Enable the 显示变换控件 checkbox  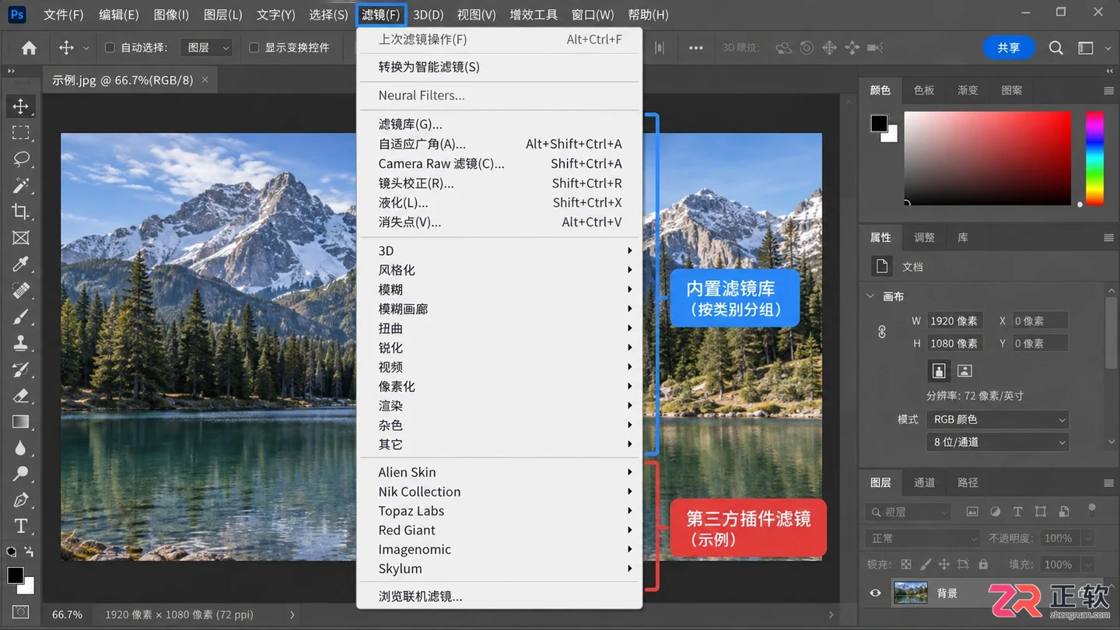tap(254, 48)
